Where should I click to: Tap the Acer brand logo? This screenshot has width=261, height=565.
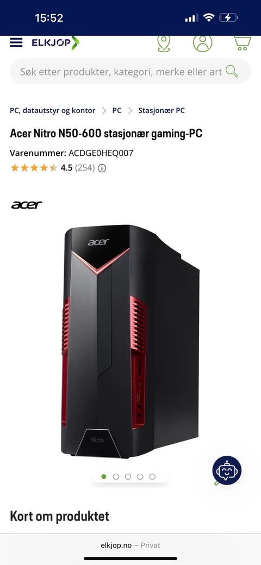pos(26,205)
